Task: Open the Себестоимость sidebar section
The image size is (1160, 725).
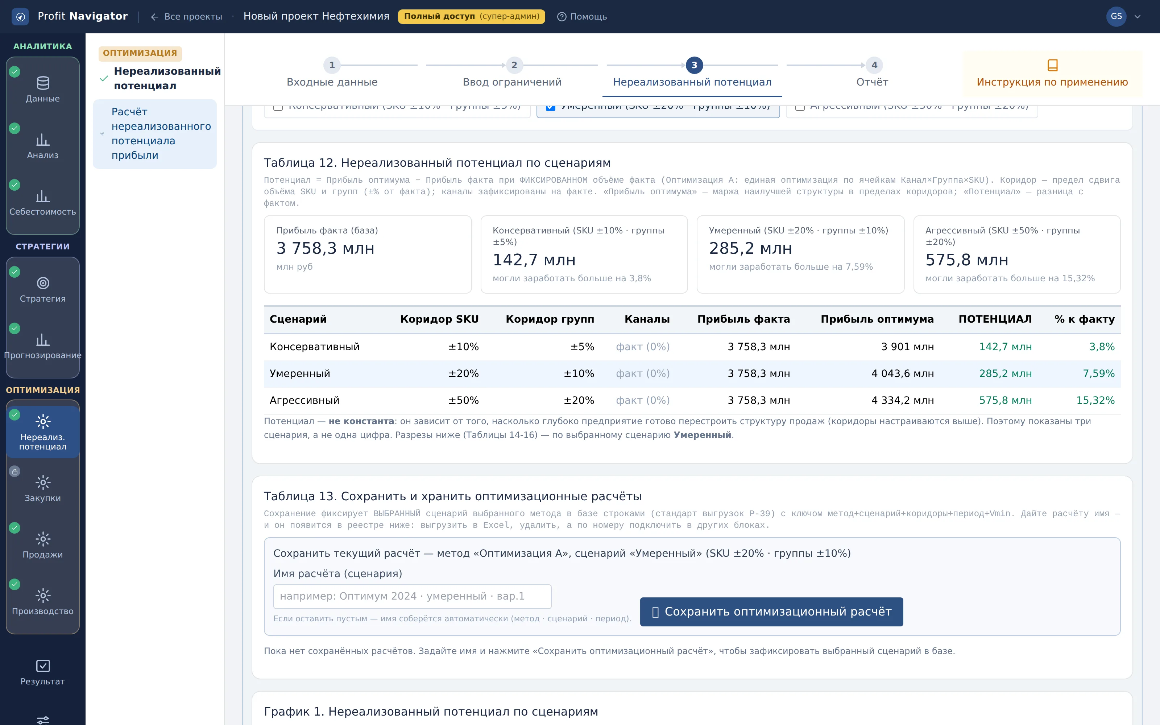Action: [x=43, y=203]
